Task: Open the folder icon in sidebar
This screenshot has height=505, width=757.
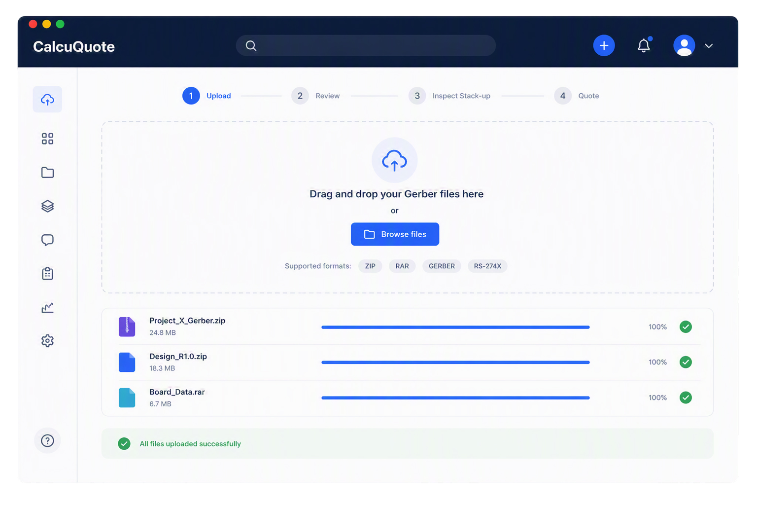Action: [x=47, y=172]
